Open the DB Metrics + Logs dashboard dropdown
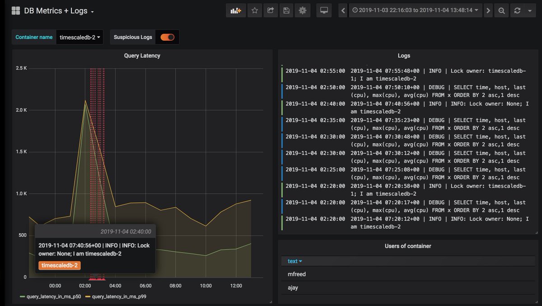The height and width of the screenshot is (306, 542). (59, 11)
